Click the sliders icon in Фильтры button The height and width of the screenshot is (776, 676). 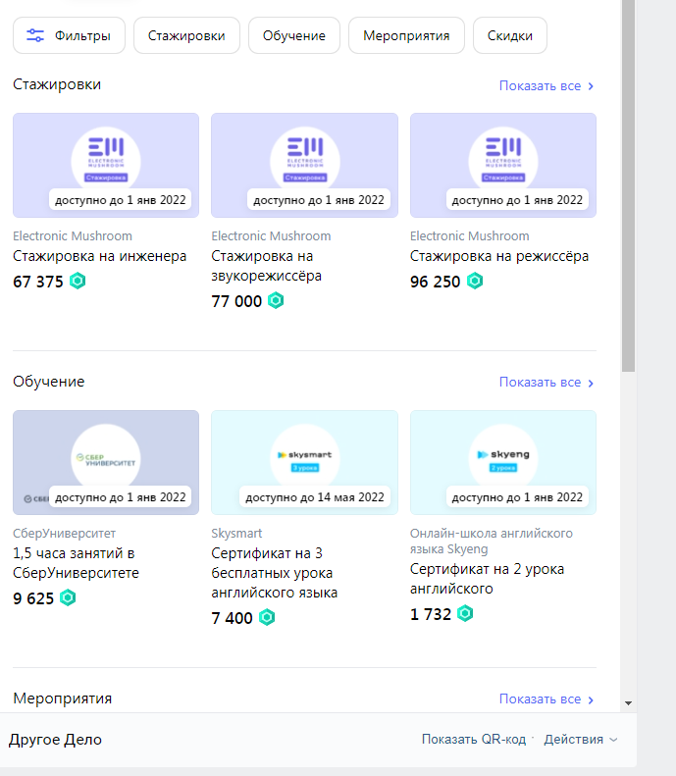pyautogui.click(x=35, y=35)
